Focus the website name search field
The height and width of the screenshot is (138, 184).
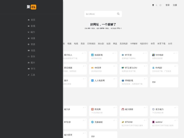click(100, 14)
